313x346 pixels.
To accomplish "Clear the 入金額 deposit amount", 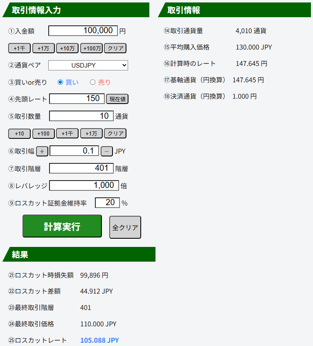I will tap(115, 48).
